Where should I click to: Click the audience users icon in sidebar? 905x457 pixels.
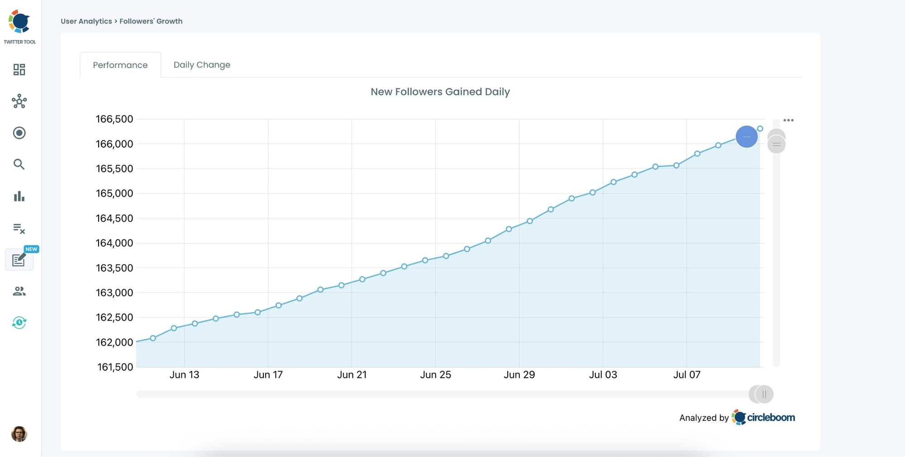click(x=19, y=291)
